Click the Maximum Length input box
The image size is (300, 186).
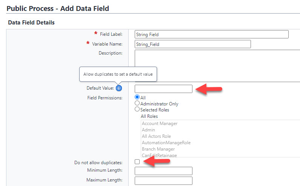163,180
